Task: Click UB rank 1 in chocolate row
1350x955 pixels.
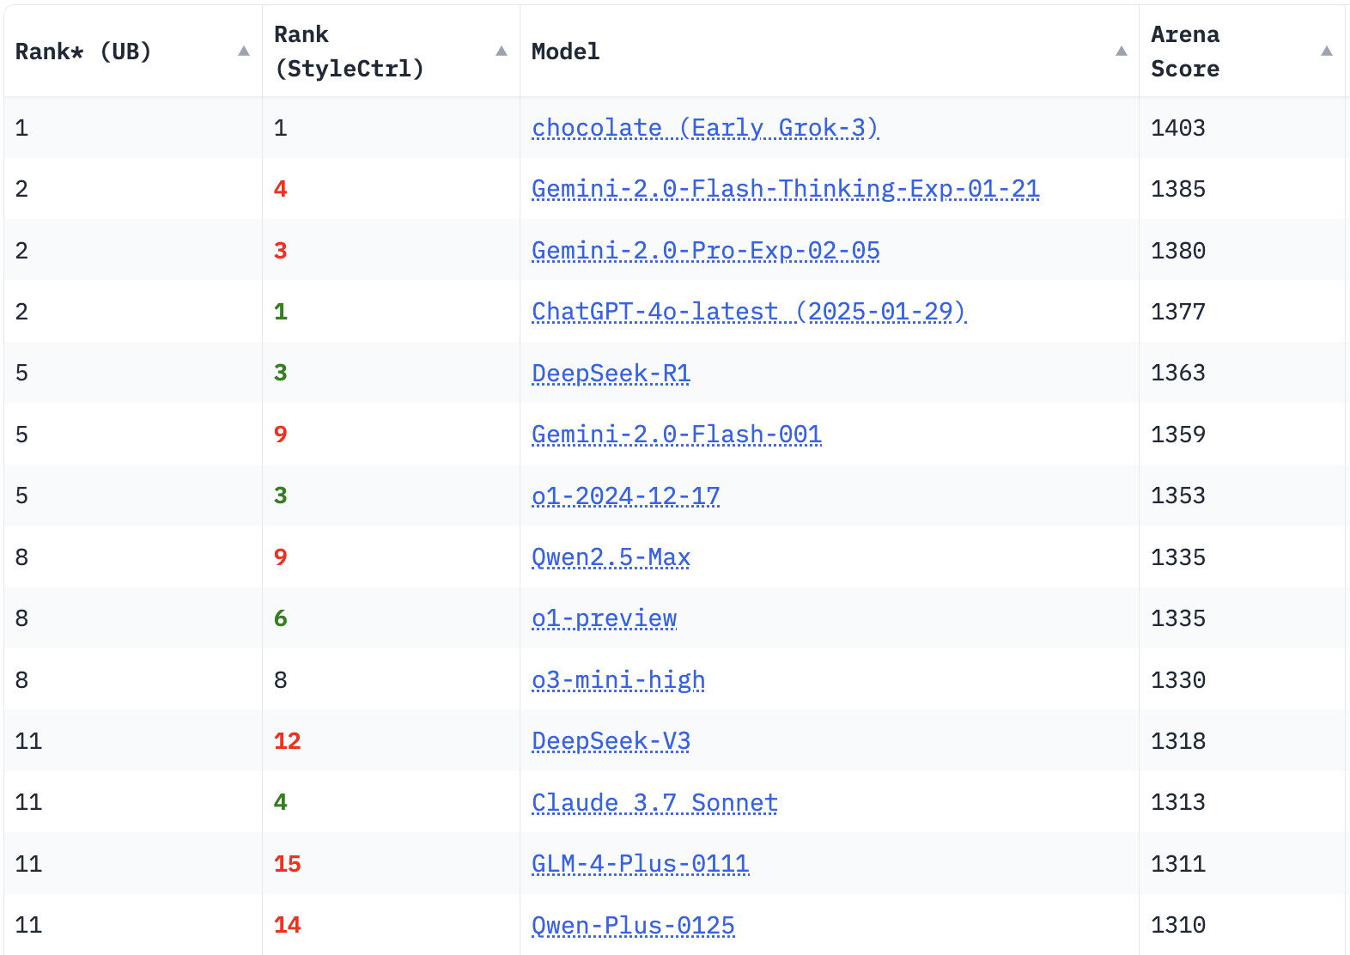Action: tap(22, 128)
